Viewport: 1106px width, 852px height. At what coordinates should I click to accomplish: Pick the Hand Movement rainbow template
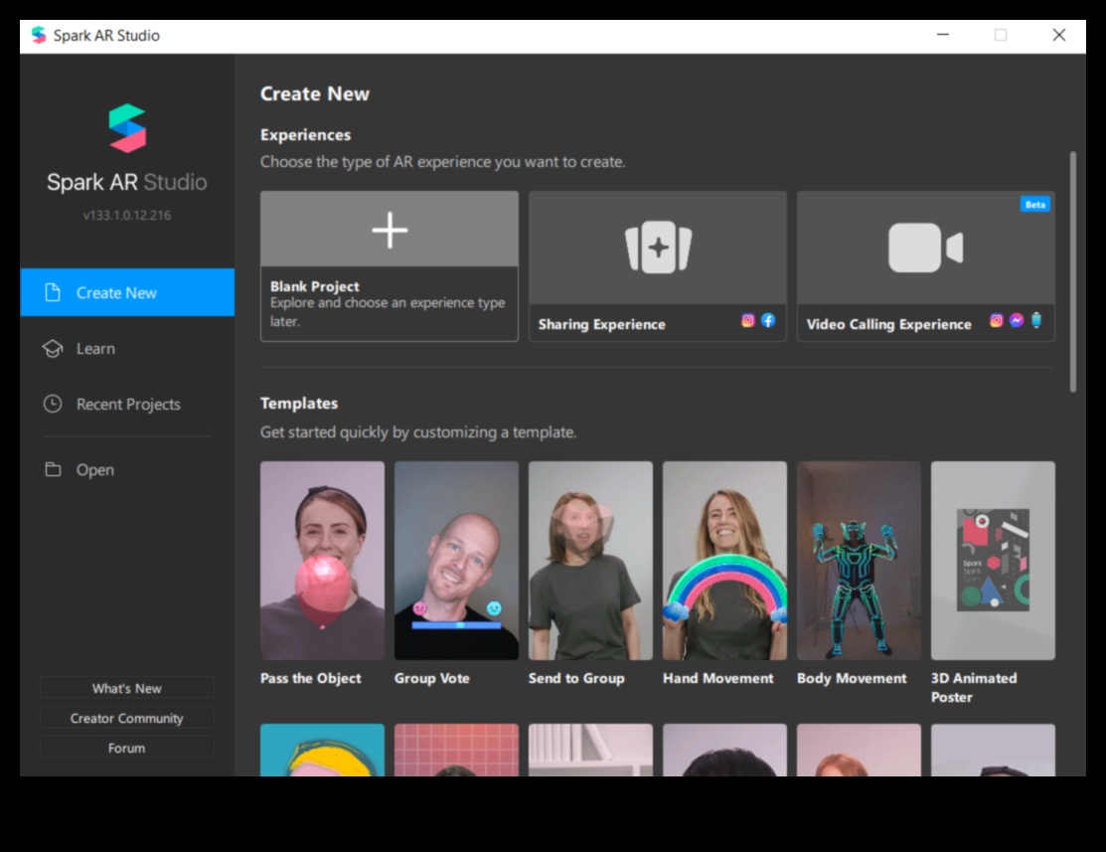point(724,561)
